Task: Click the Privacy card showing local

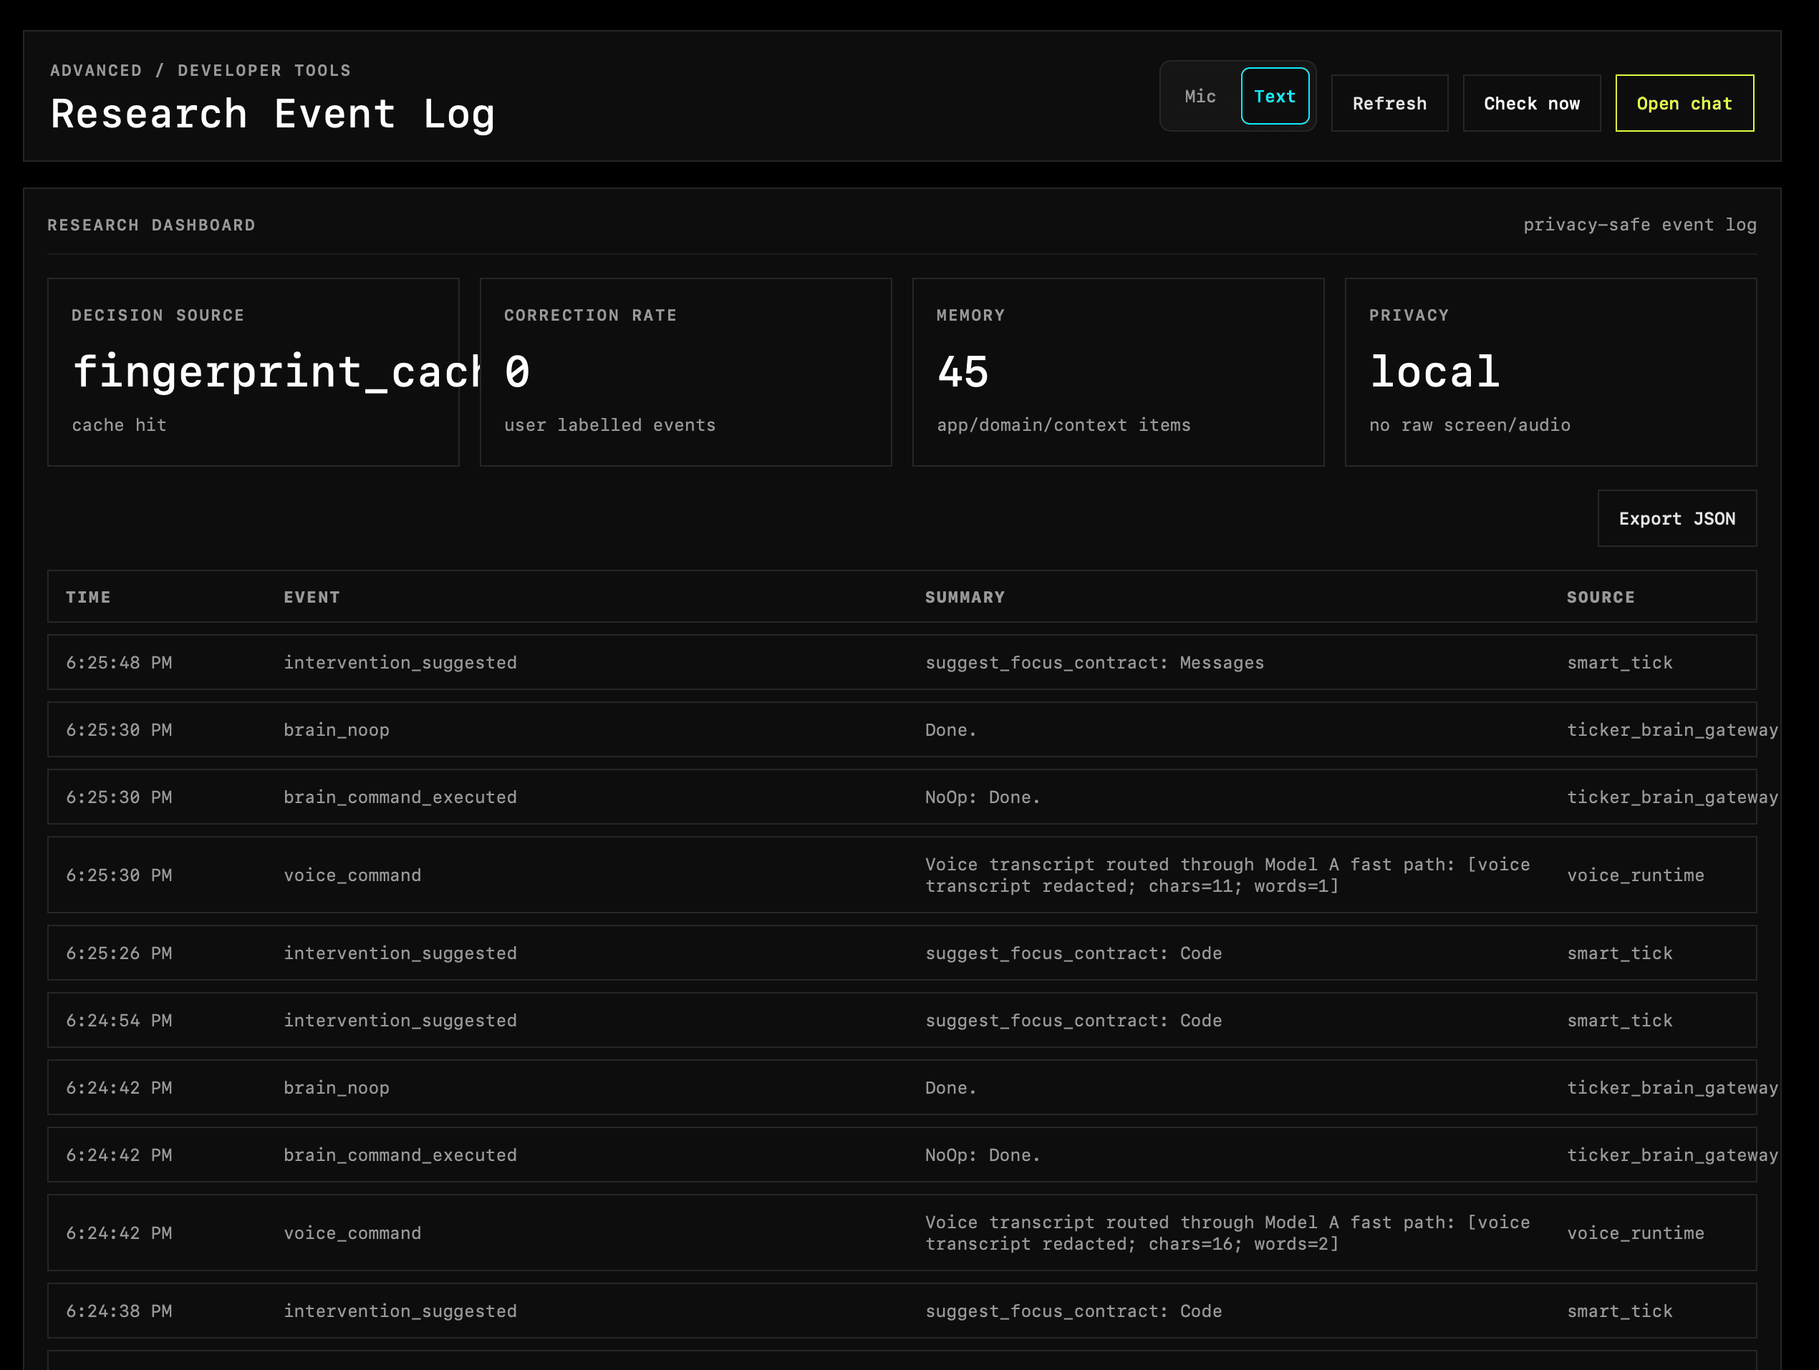Action: tap(1551, 372)
